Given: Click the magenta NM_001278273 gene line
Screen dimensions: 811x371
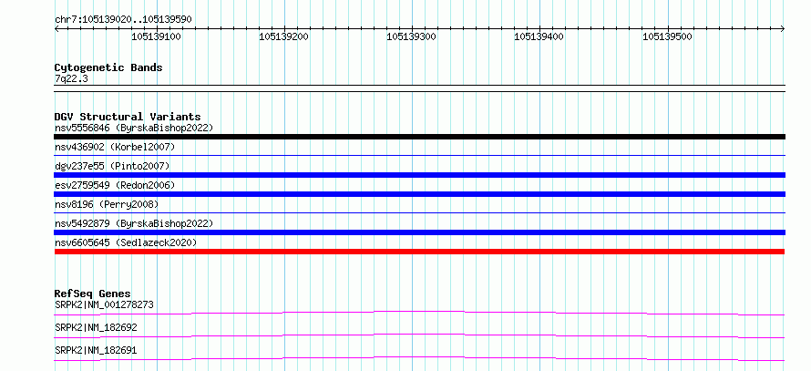Looking at the screenshot, I should pos(419,312).
